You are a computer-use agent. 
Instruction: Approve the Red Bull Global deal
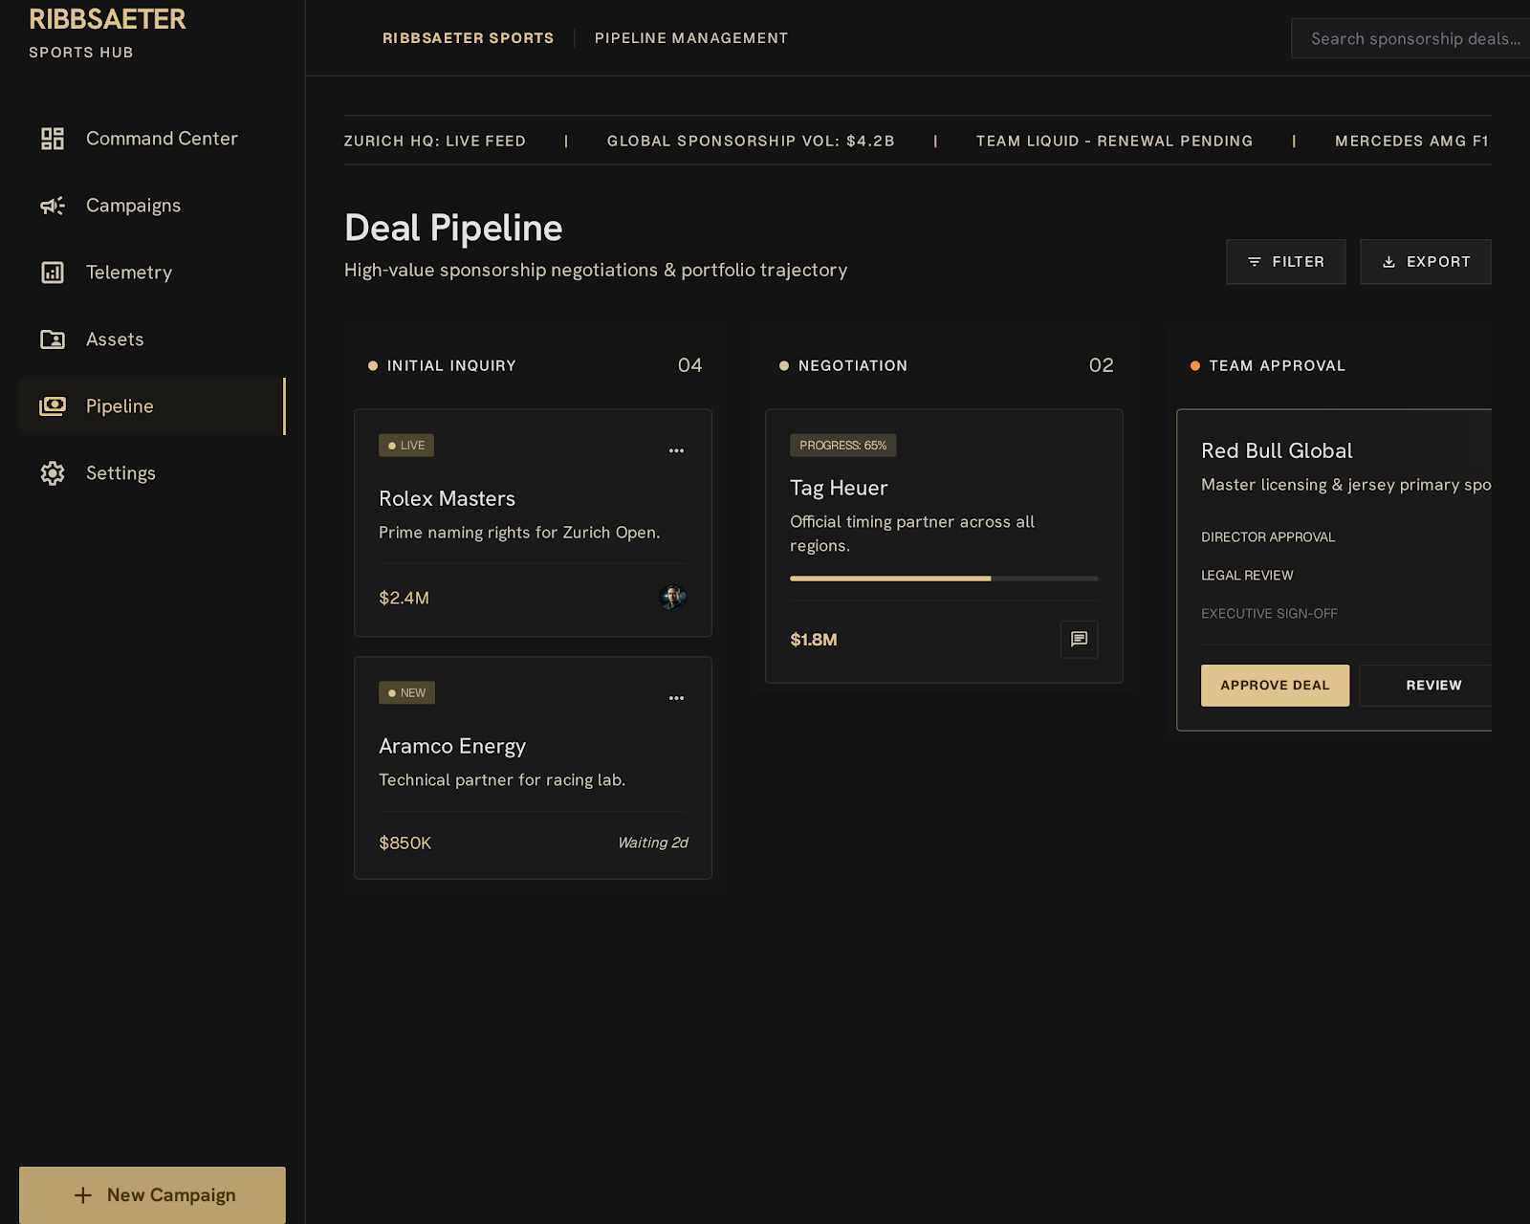(1275, 686)
